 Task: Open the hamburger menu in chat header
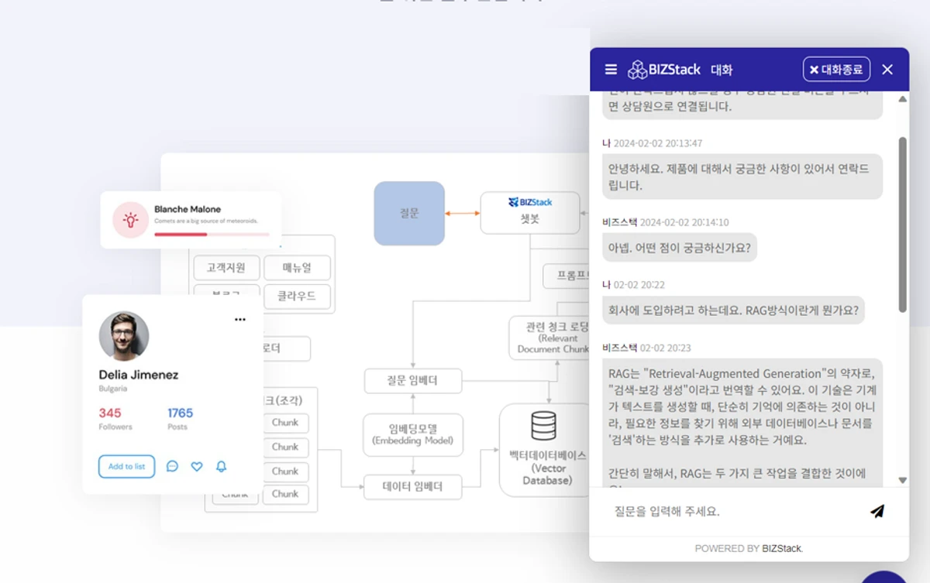point(611,70)
